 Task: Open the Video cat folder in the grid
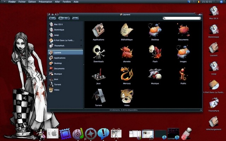click(x=127, y=96)
